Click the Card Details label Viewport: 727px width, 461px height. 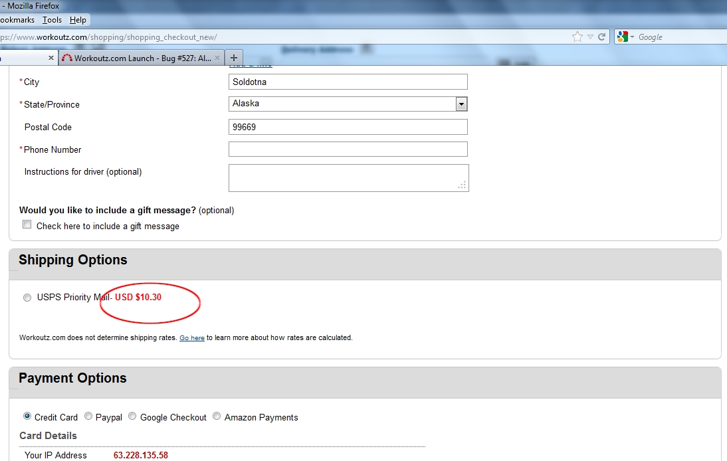[49, 436]
